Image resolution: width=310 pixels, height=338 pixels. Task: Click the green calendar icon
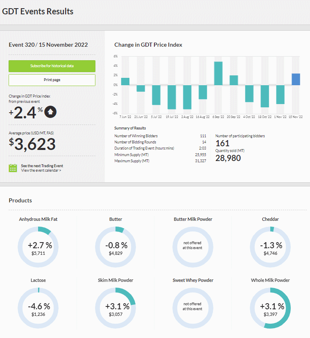point(13,168)
